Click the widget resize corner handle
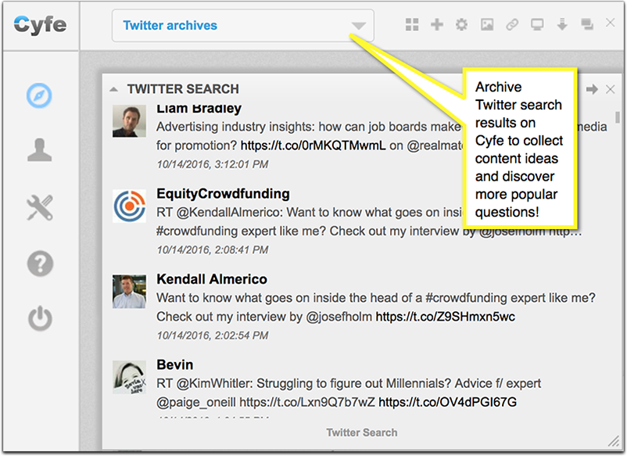Viewport: 627px width, 456px height. click(x=613, y=441)
